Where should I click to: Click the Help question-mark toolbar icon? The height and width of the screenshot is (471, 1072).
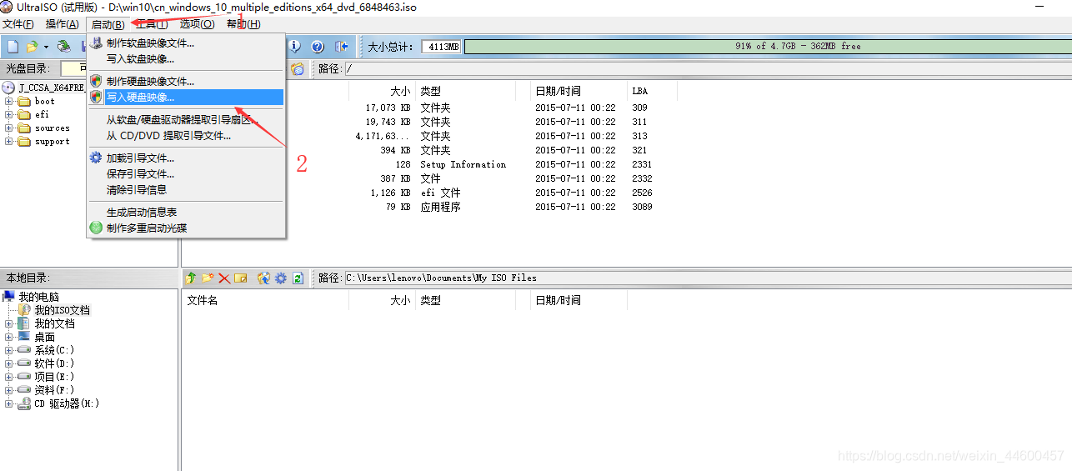[318, 47]
